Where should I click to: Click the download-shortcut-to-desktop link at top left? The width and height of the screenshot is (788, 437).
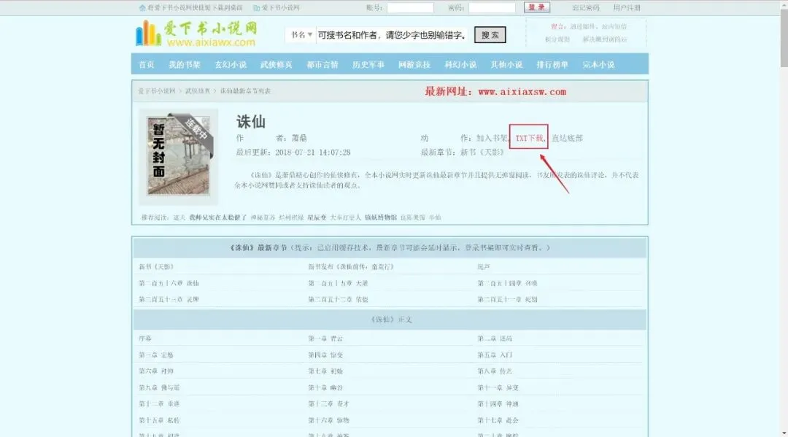pos(191,8)
